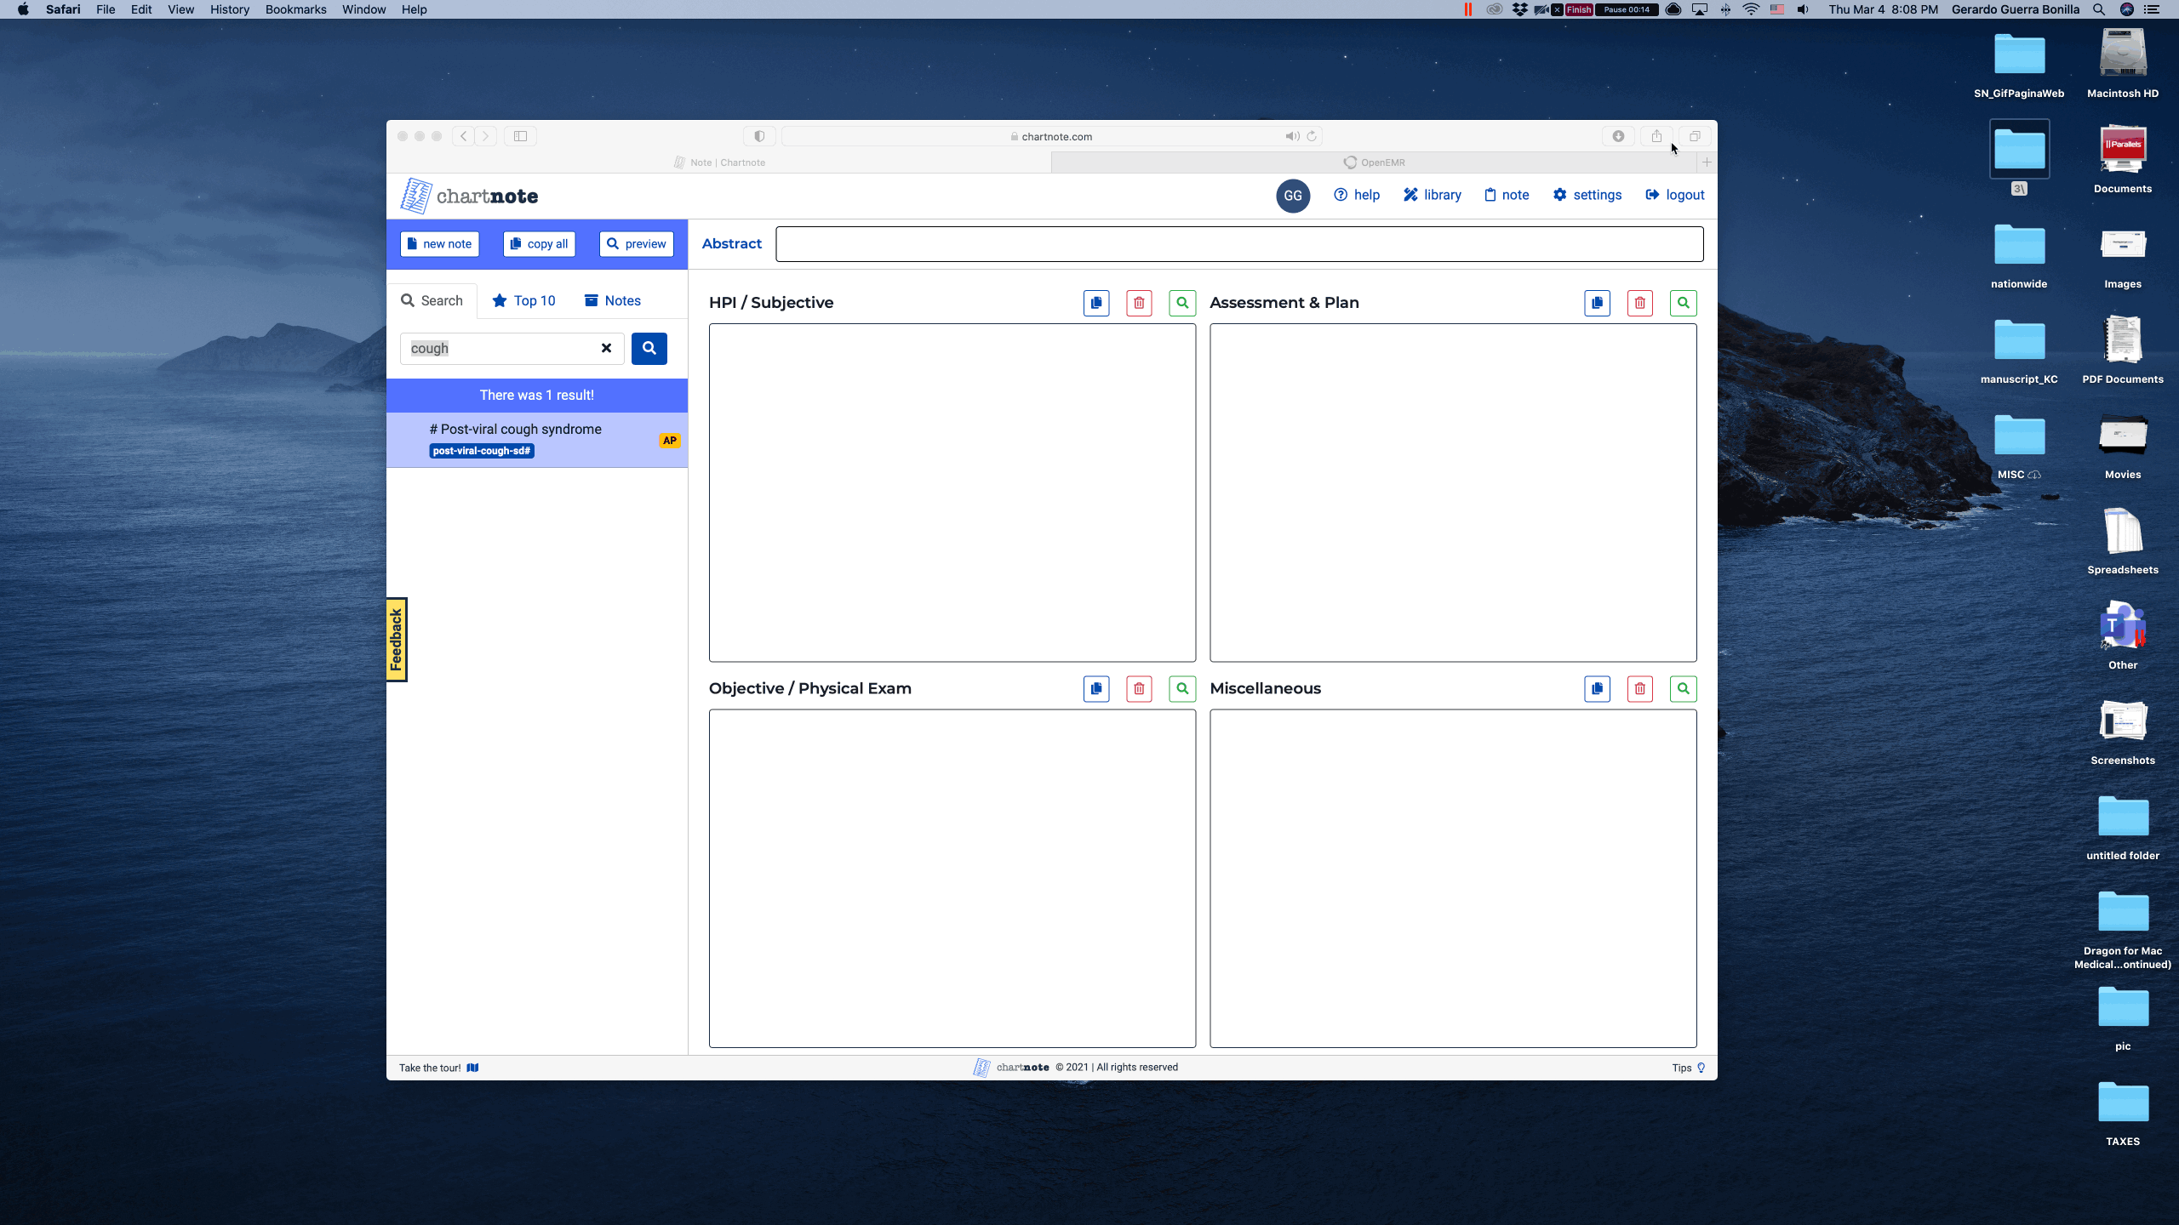Click search icon for Objective / Physical Exam

pyautogui.click(x=1182, y=688)
